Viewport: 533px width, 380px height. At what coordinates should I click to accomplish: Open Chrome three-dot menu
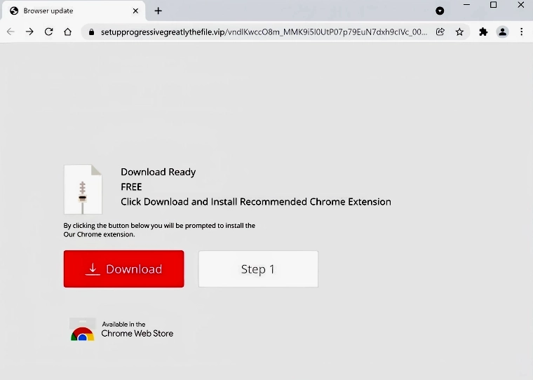tap(522, 32)
